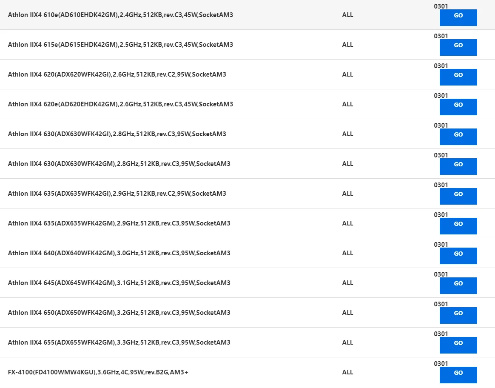Click 0301 BIOS version in Athlon IIX4 610e row
Image resolution: width=495 pixels, height=388 pixels.
pos(441,6)
